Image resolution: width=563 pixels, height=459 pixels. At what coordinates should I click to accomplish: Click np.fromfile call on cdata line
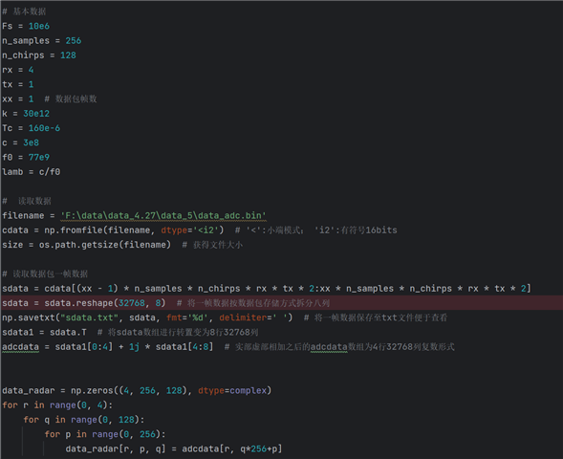(x=134, y=230)
